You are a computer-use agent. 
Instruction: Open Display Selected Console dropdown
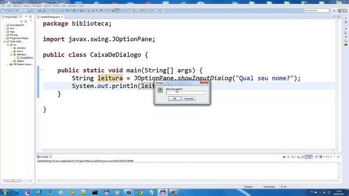click(x=324, y=157)
